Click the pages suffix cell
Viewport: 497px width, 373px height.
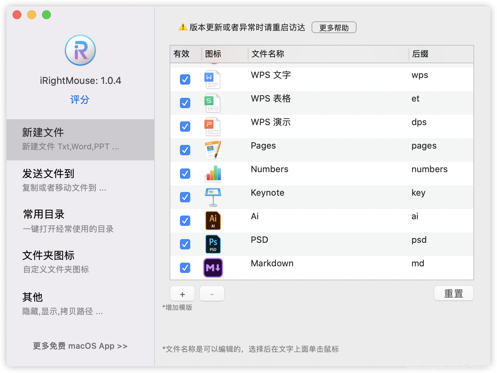coord(424,146)
